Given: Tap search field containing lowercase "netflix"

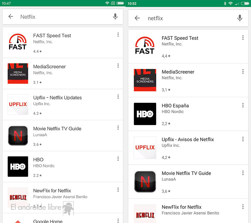Looking at the screenshot, I should (188, 19).
